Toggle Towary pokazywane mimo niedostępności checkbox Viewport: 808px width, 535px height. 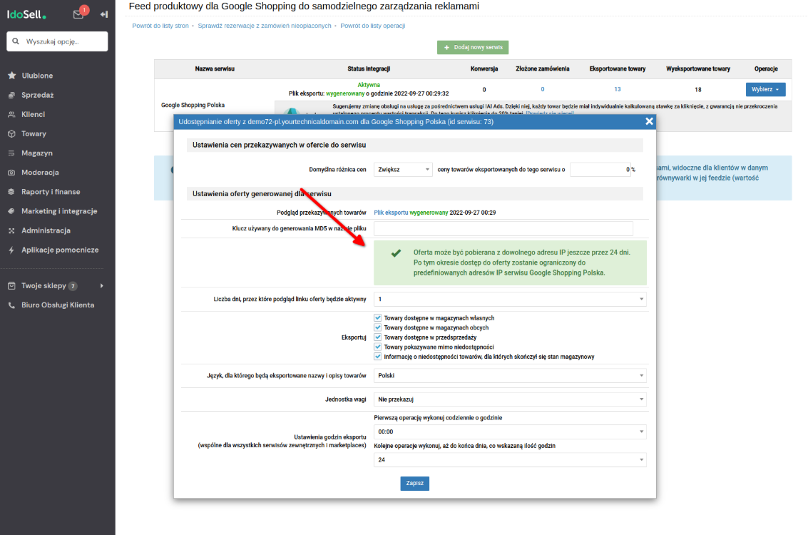pos(378,347)
